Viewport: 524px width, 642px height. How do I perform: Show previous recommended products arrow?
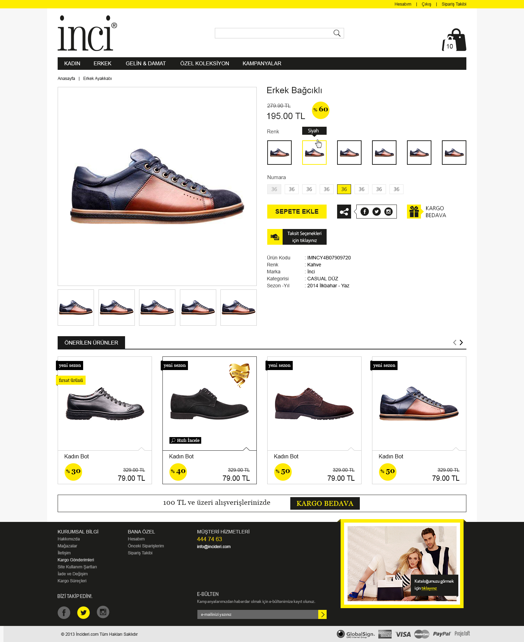point(455,342)
